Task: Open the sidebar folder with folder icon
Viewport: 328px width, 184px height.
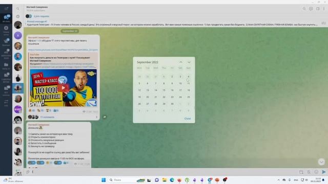Action: point(6,66)
